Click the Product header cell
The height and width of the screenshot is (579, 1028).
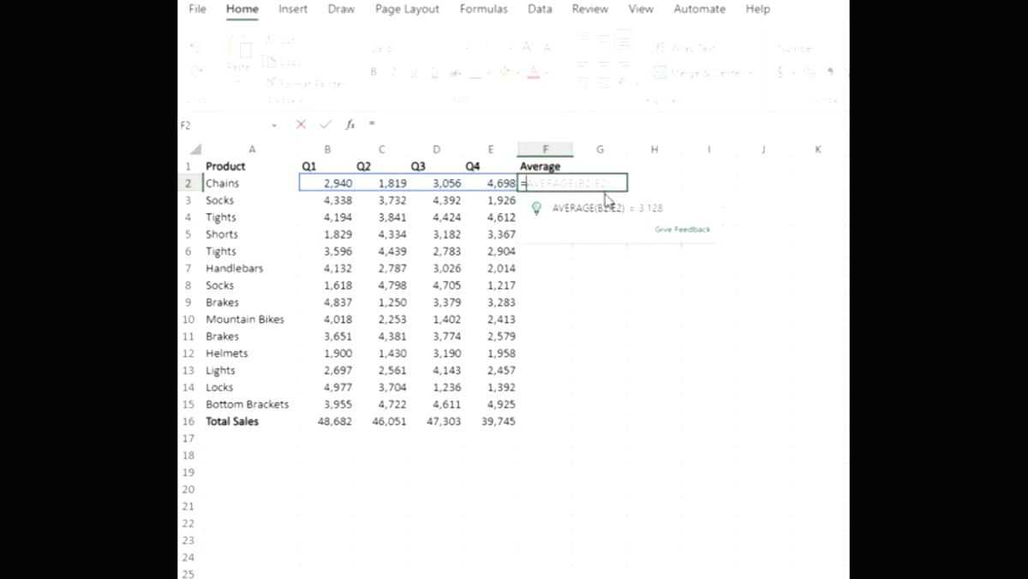pyautogui.click(x=251, y=166)
